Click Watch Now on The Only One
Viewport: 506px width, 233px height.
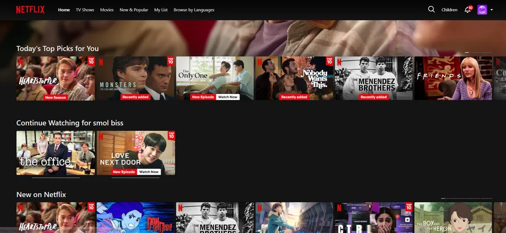[228, 97]
